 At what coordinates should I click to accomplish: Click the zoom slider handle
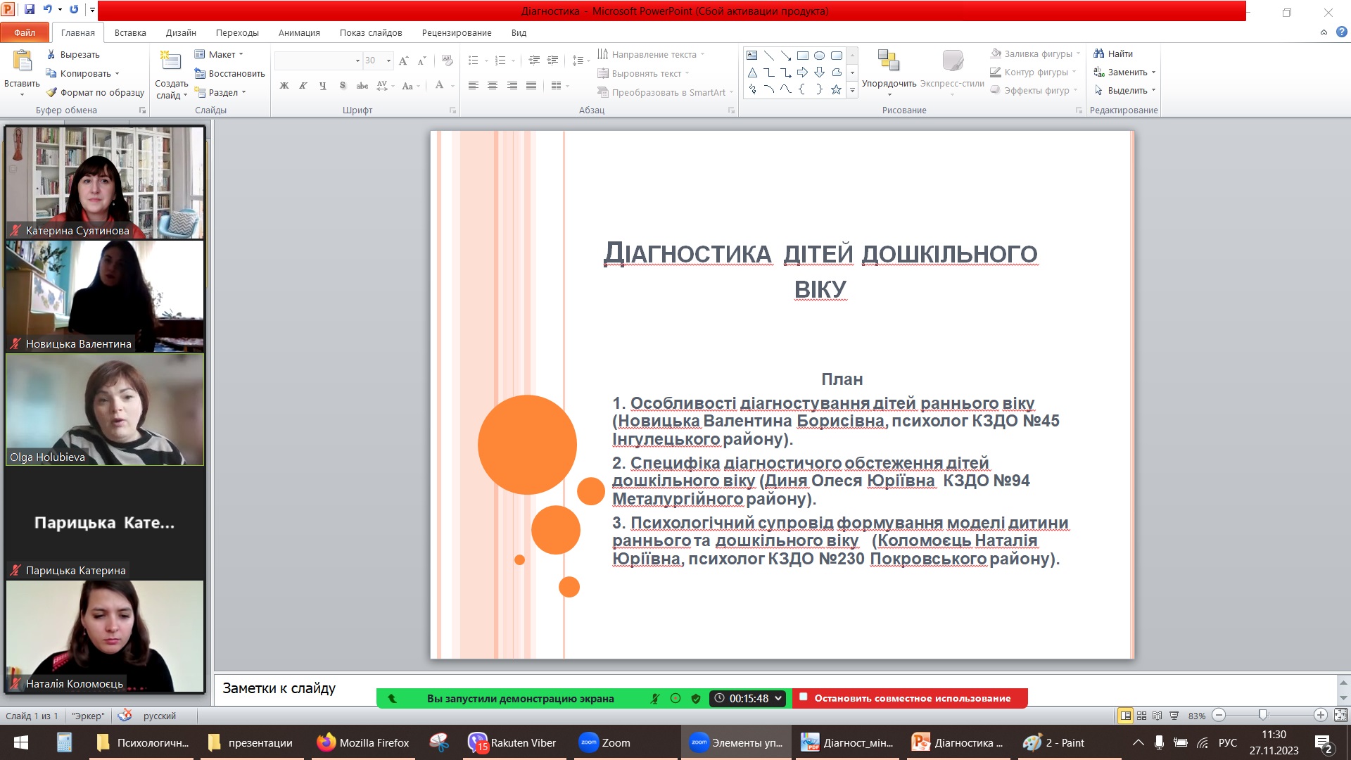[1263, 715]
